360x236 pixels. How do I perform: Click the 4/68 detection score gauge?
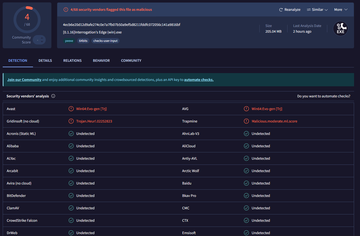[27, 19]
